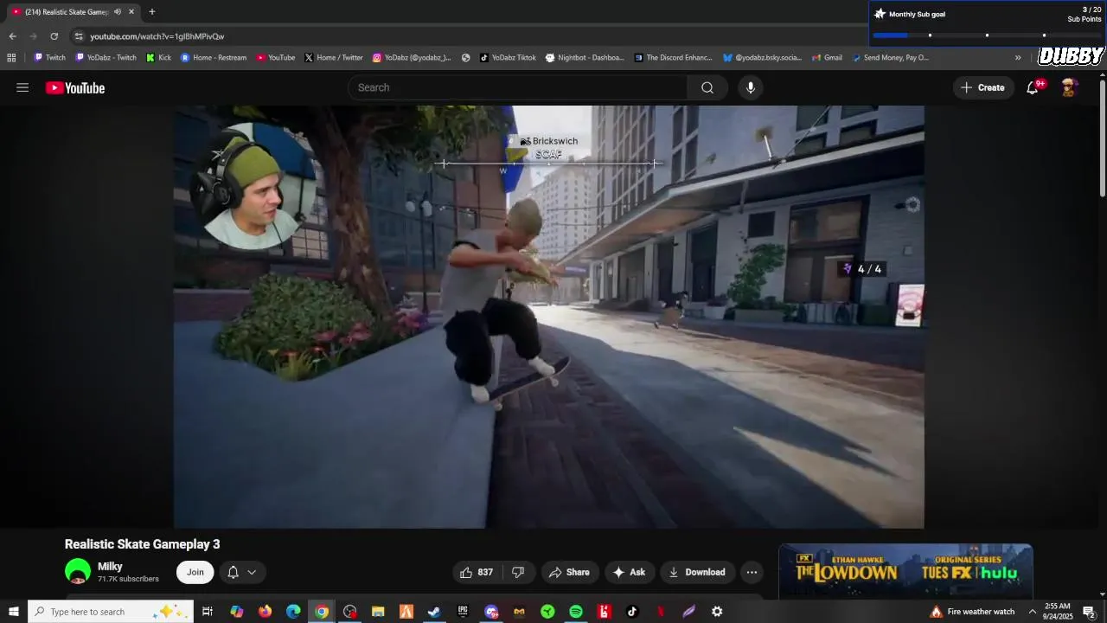
Task: Go back with browser back arrow
Action: [12, 36]
